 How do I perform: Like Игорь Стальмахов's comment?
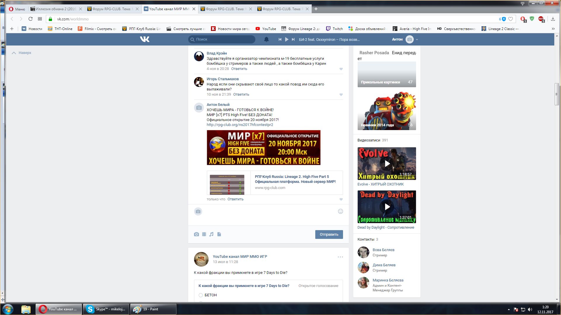341,95
